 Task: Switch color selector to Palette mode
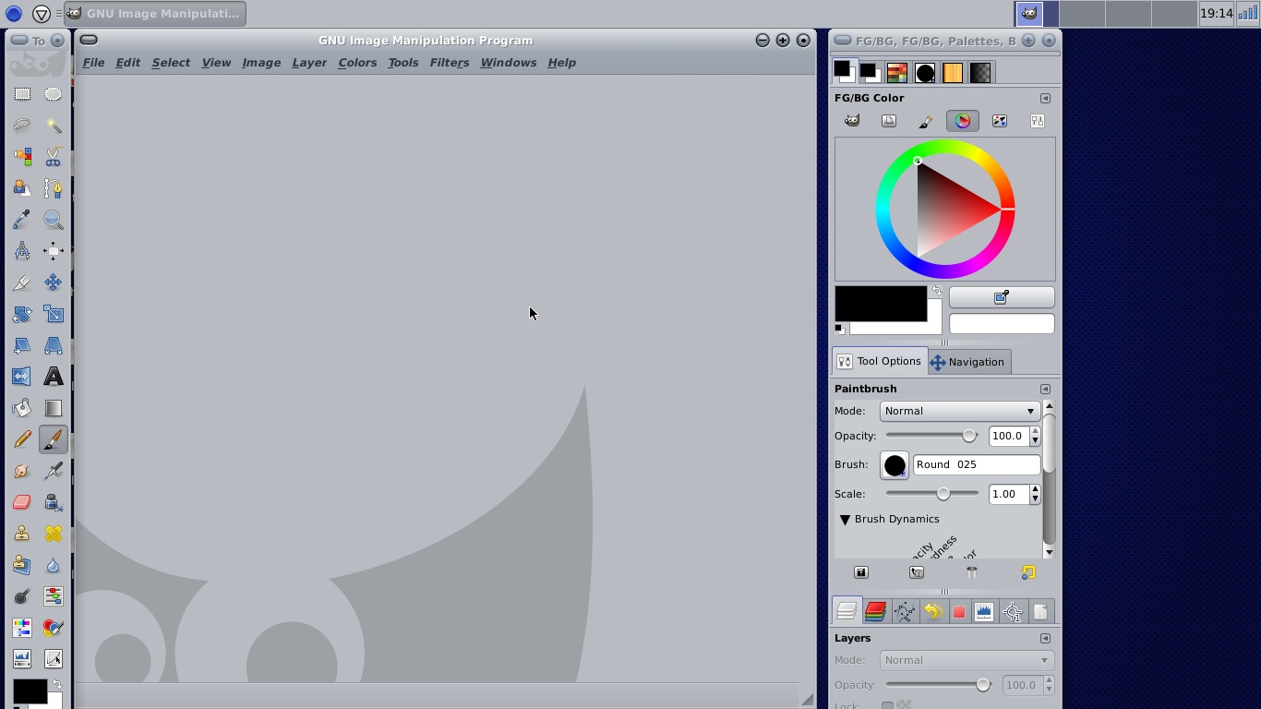click(x=1000, y=121)
